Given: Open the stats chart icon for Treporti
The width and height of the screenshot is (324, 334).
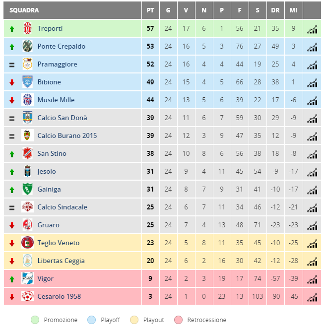Looking at the screenshot, I should click(x=312, y=29).
